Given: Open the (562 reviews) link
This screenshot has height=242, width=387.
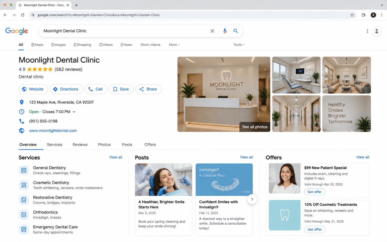Looking at the screenshot, I should [68, 69].
